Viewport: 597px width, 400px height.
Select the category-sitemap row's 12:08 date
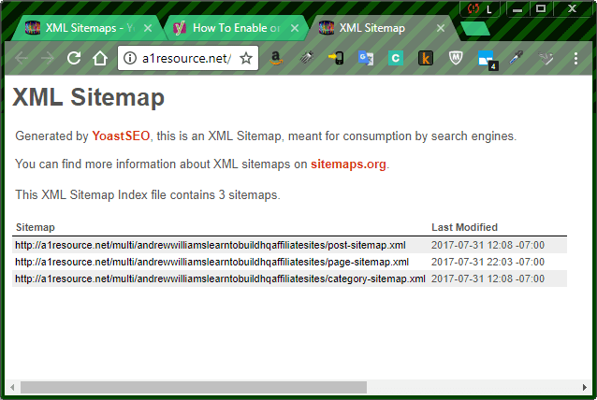click(488, 279)
